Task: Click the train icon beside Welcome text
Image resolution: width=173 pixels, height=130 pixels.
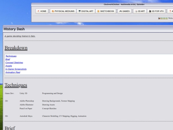Action: 159,18
